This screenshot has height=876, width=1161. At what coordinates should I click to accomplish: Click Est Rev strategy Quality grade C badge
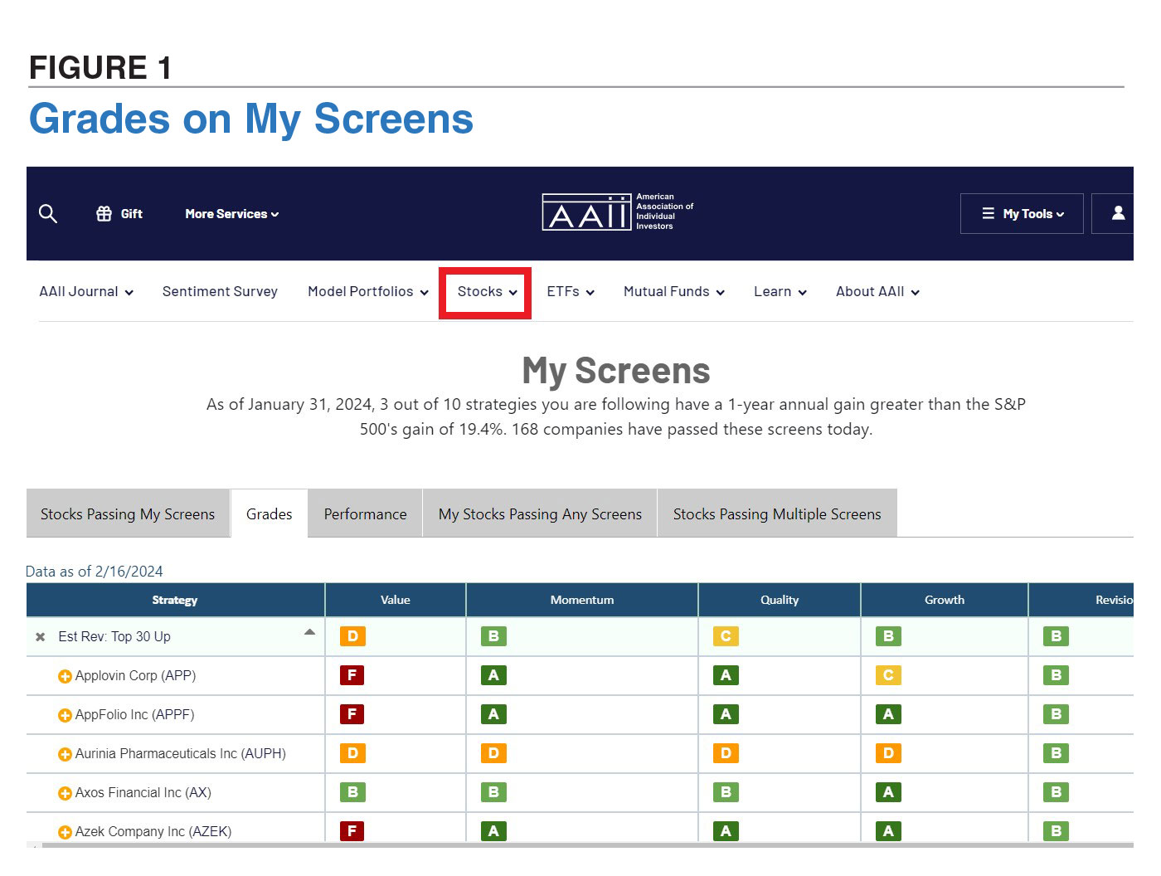726,636
